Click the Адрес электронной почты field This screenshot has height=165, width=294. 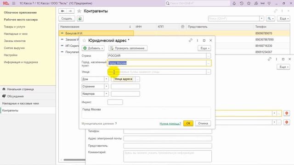pos(168,138)
